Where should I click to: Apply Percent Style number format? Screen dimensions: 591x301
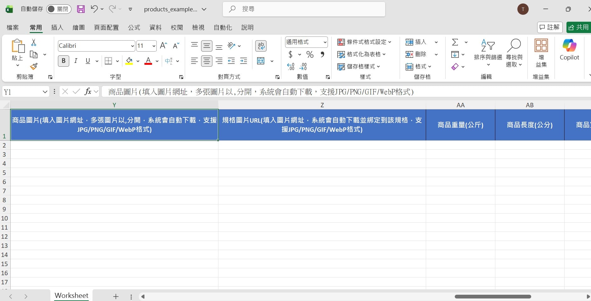click(x=310, y=54)
